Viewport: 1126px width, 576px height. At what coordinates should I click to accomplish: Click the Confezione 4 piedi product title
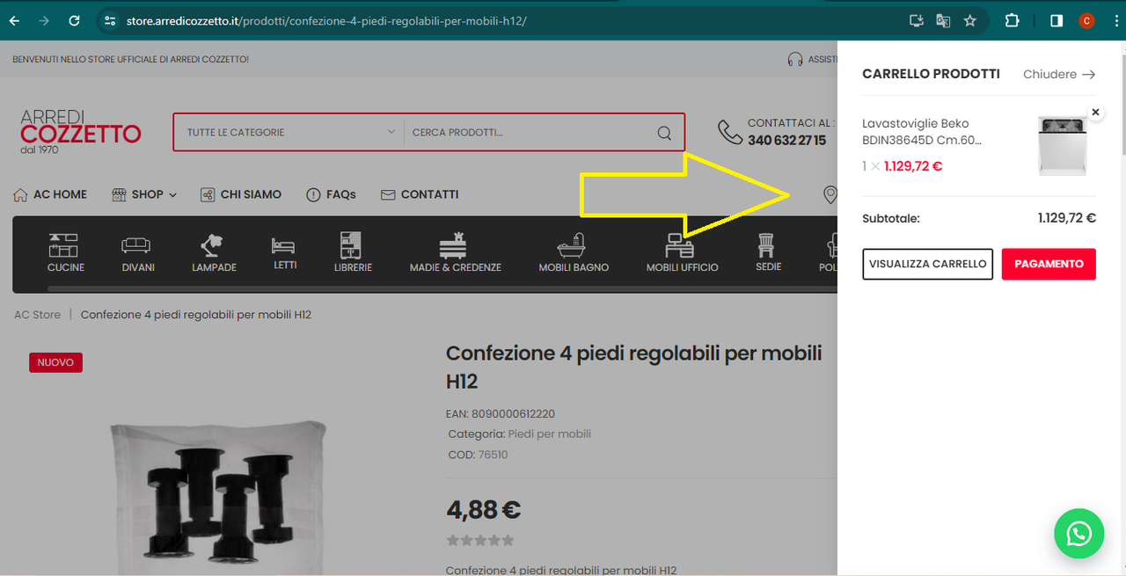point(633,367)
